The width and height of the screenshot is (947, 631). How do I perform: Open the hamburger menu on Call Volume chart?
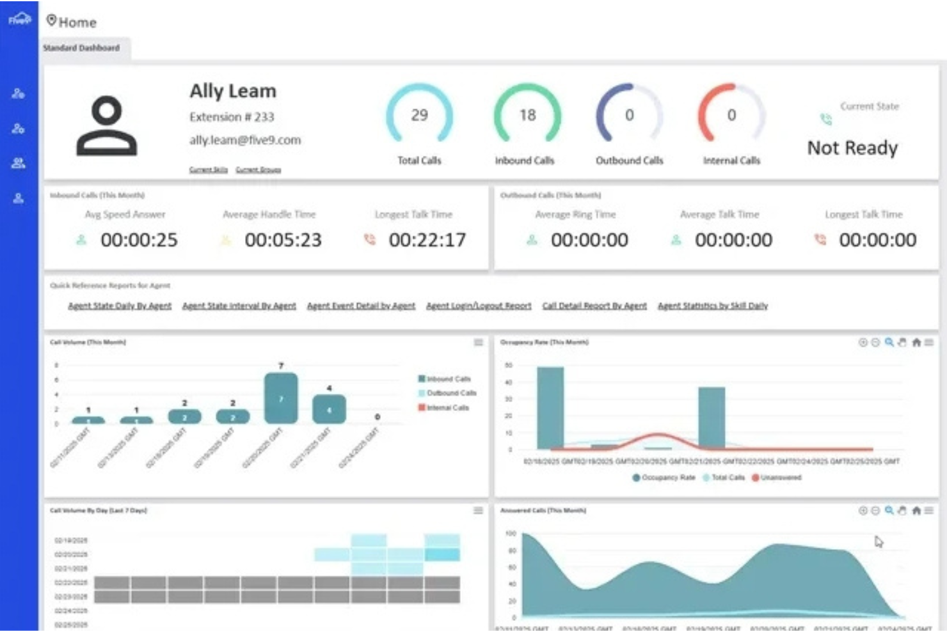click(x=478, y=342)
